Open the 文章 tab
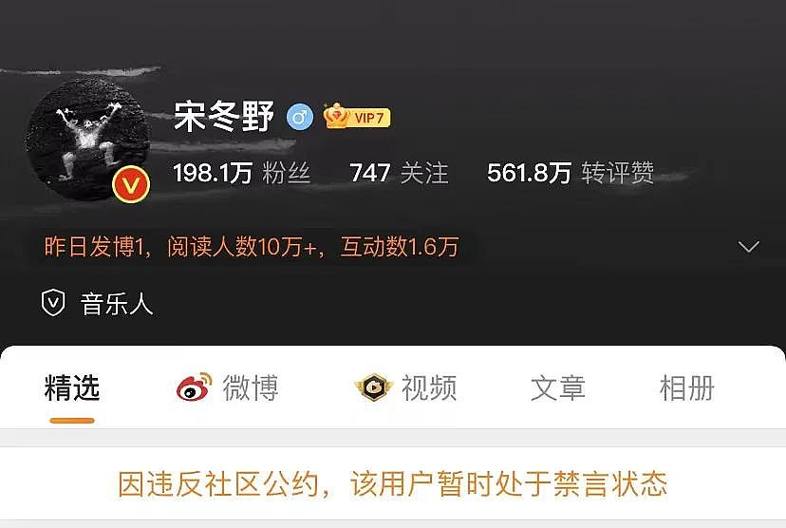 558,387
